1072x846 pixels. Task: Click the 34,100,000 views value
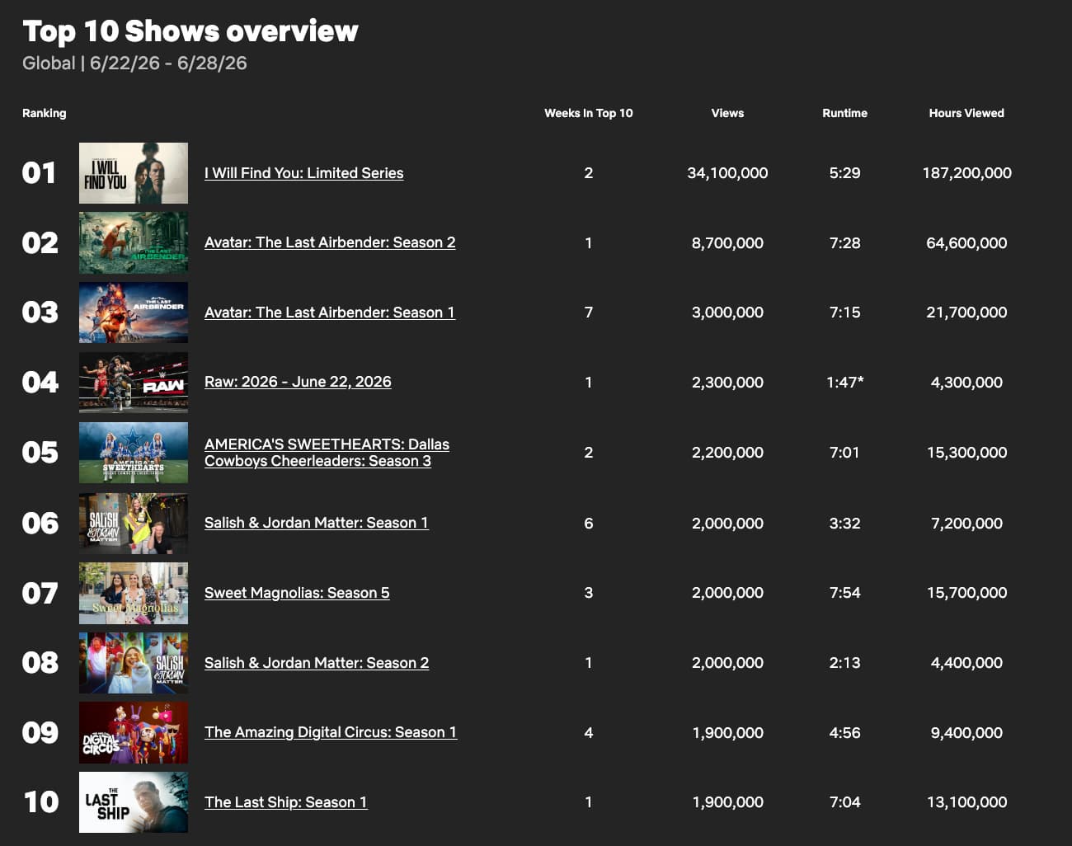pyautogui.click(x=727, y=173)
